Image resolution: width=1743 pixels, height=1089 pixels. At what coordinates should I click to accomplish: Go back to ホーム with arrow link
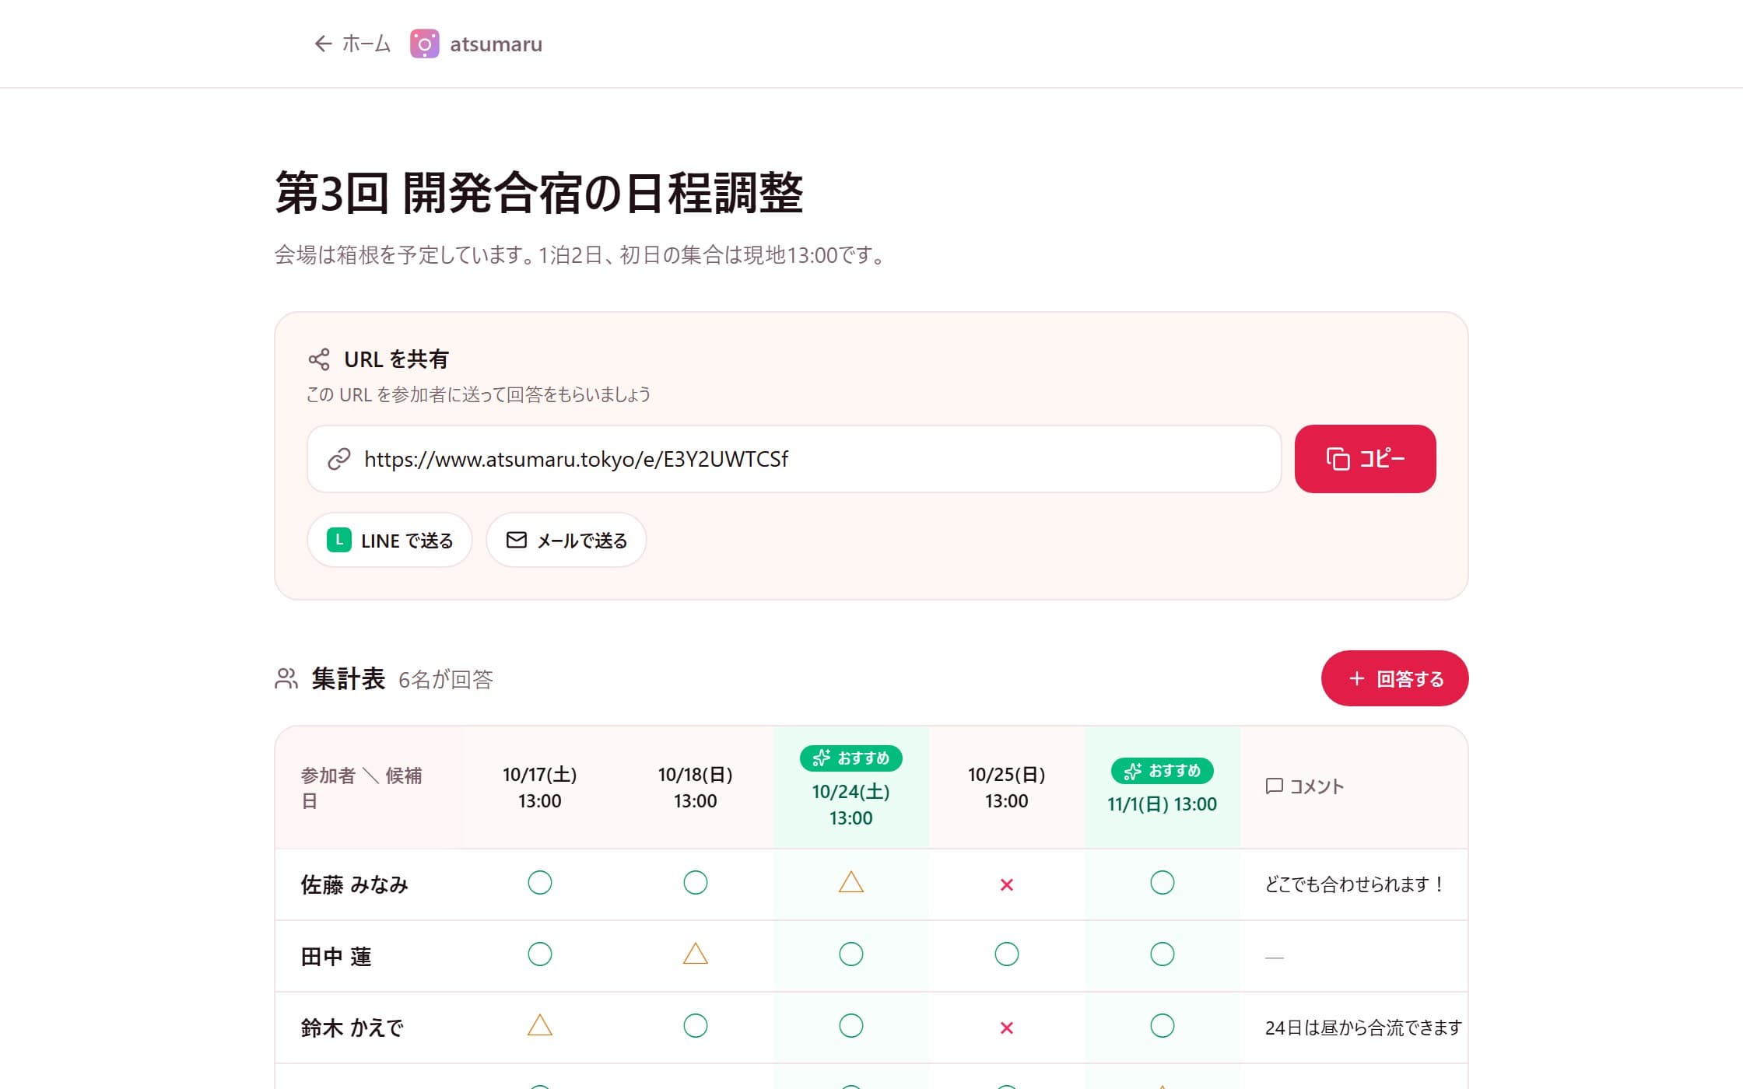pyautogui.click(x=352, y=44)
